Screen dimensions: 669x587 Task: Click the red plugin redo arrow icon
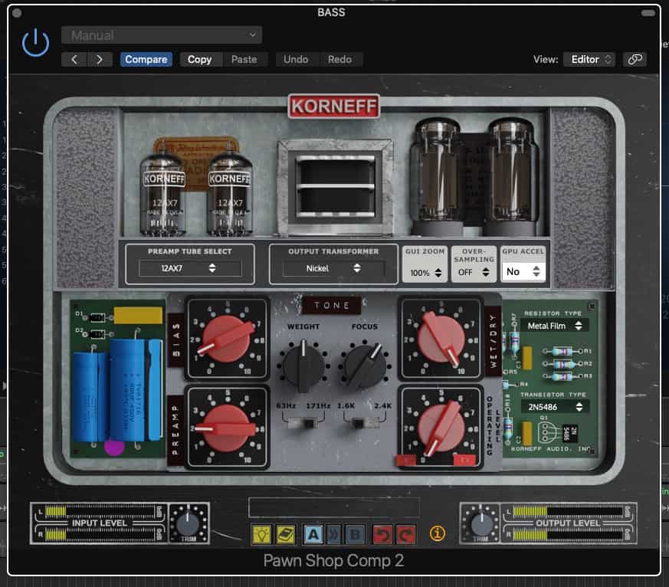point(405,534)
